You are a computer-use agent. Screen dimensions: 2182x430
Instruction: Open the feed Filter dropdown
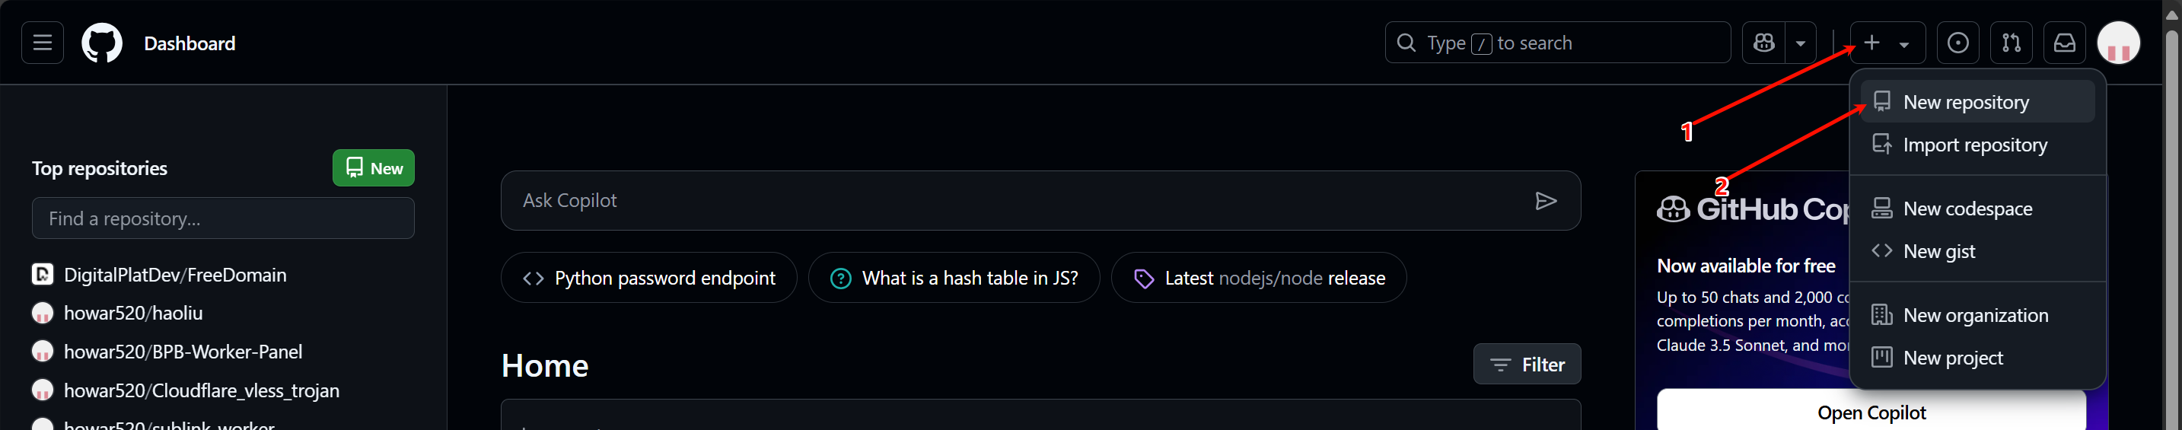tap(1527, 364)
